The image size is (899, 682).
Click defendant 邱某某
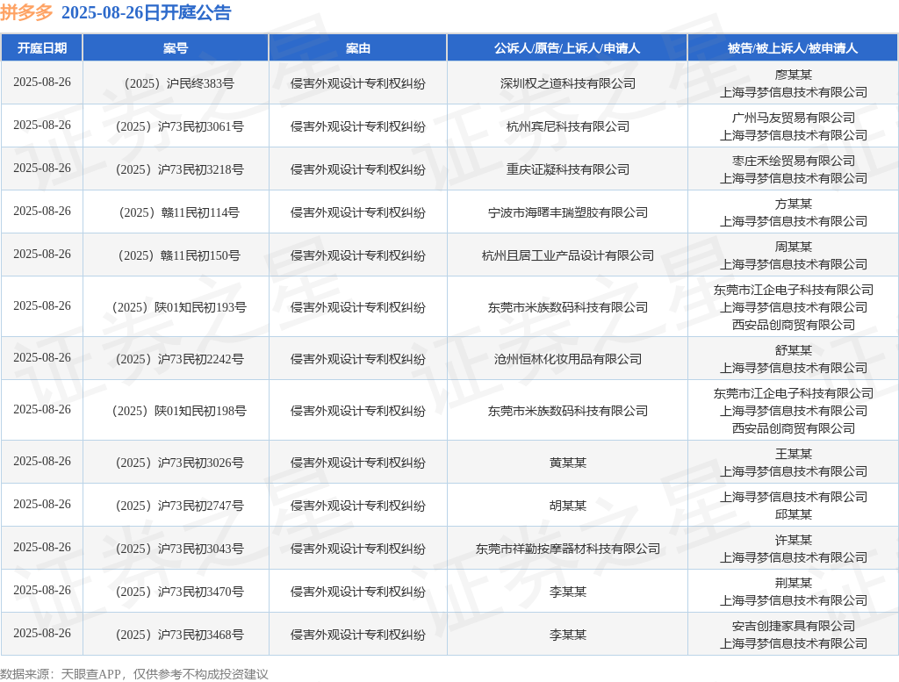[x=794, y=514]
